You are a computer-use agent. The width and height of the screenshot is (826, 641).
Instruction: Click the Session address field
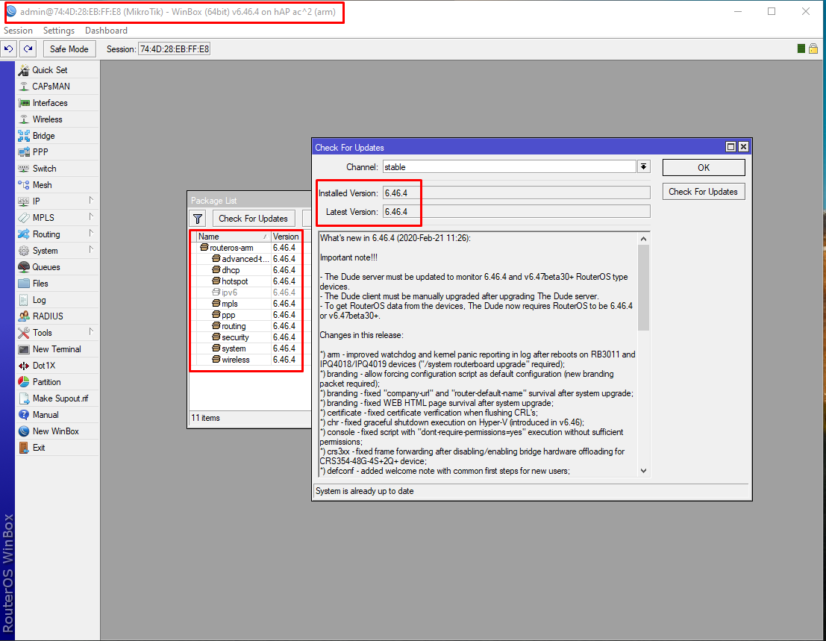[175, 49]
